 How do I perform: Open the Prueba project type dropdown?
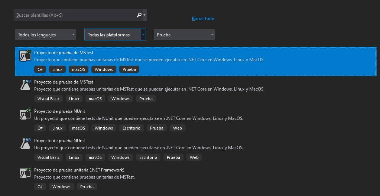[184, 35]
